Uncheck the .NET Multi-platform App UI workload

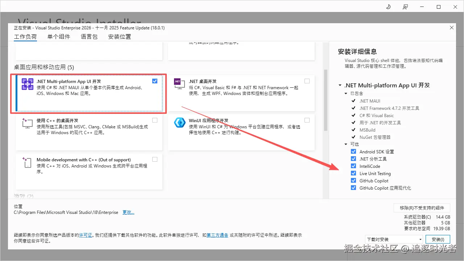[155, 81]
